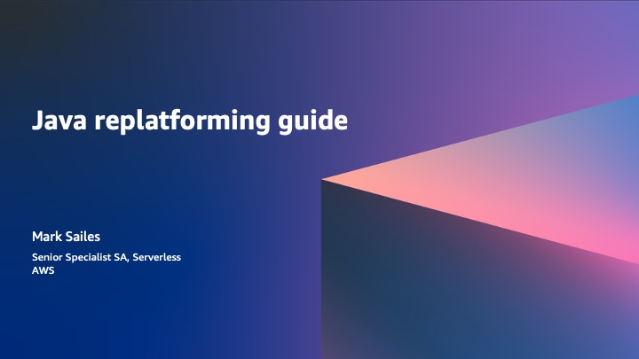Select the title 'Java replatforming guide'
Screen dimensions: 639x359
click(x=190, y=121)
